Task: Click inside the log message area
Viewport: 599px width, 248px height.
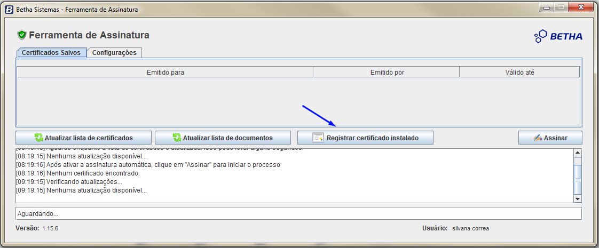Action: click(x=294, y=176)
